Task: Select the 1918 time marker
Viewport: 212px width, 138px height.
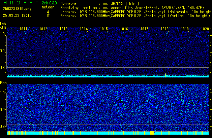Action: [165, 29]
